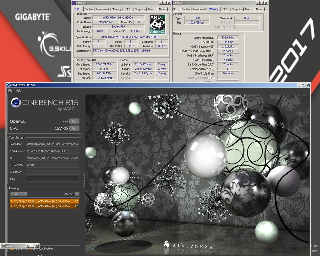This screenshot has height=256, width=320.
Task: Minimize the left CPU-Z window
Action: (160, 3)
